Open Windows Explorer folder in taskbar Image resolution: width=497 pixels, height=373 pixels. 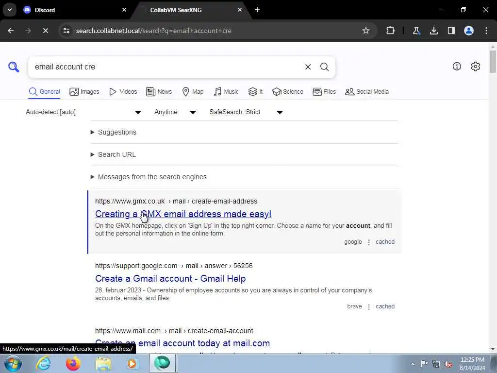tap(103, 364)
